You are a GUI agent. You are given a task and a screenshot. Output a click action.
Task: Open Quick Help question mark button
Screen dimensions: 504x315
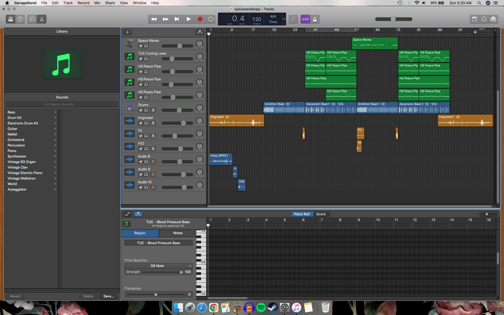20,19
